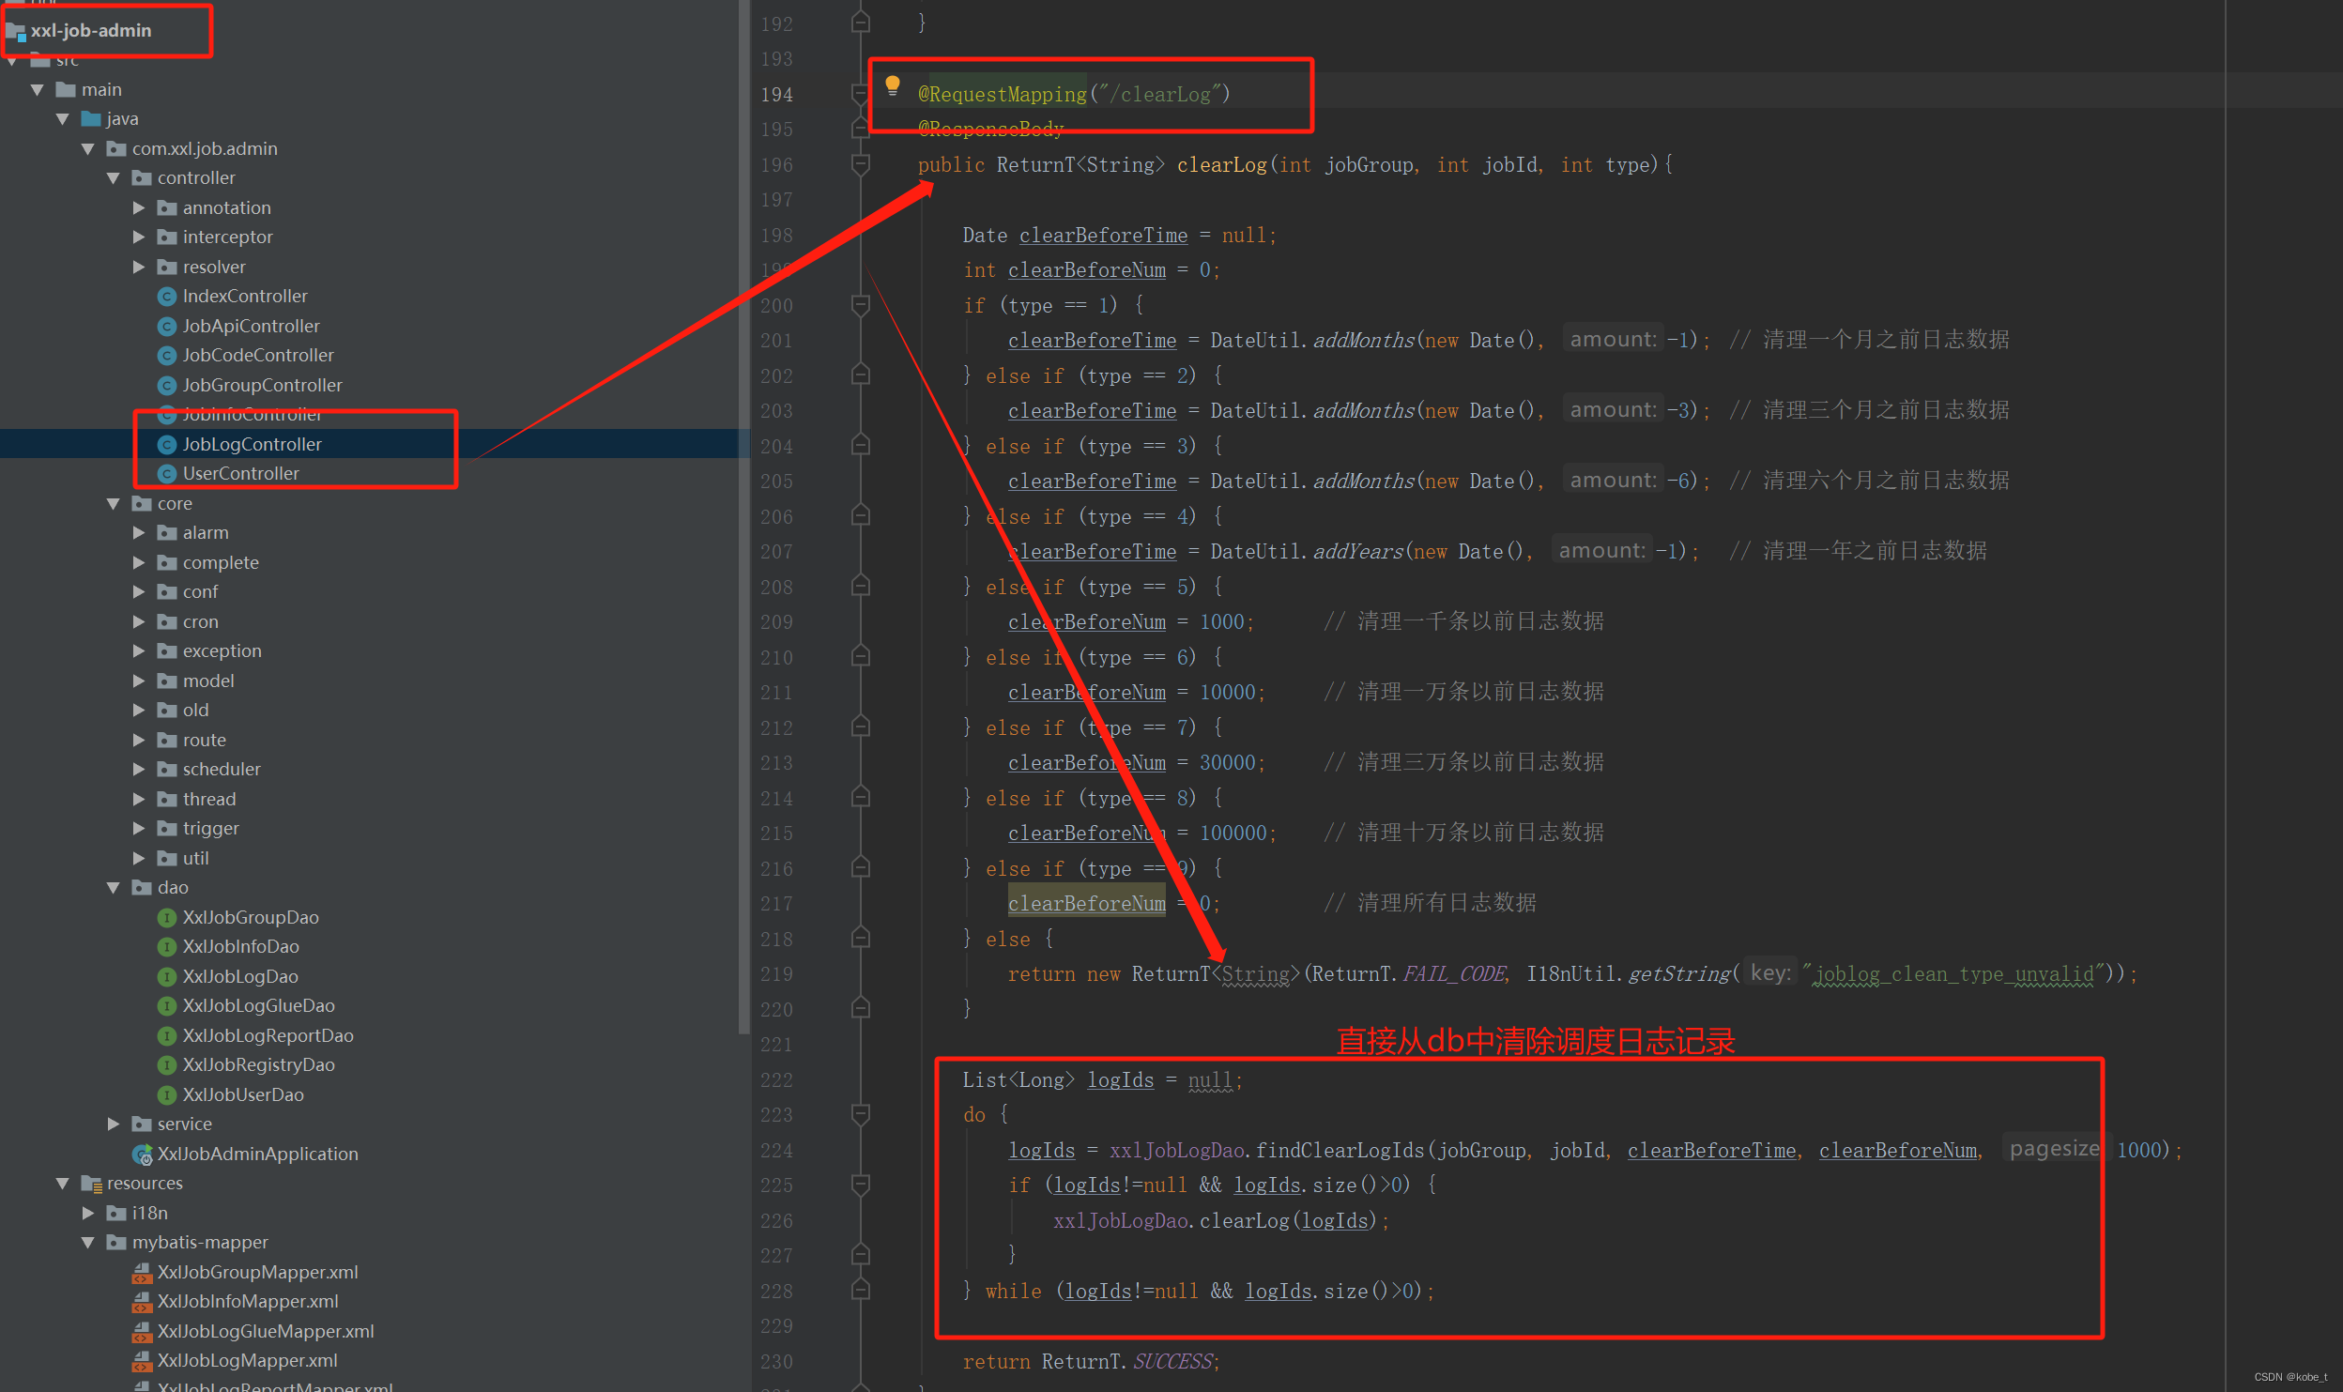Open the XxlJobAdminApplication Spring Boot class

click(257, 1154)
